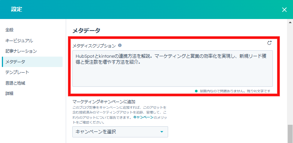Click the 制限内なので問題ありません character count message
This screenshot has width=293, height=143.
(x=235, y=91)
